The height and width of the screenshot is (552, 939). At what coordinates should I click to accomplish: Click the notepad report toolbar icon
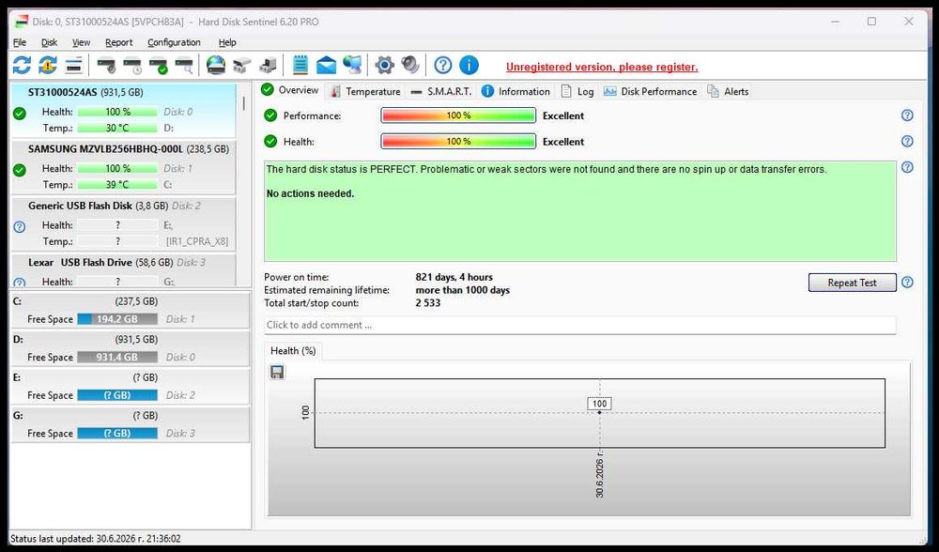coord(300,65)
